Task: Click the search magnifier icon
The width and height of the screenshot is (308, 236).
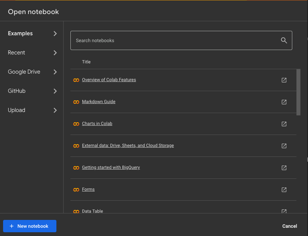Action: pos(284,40)
